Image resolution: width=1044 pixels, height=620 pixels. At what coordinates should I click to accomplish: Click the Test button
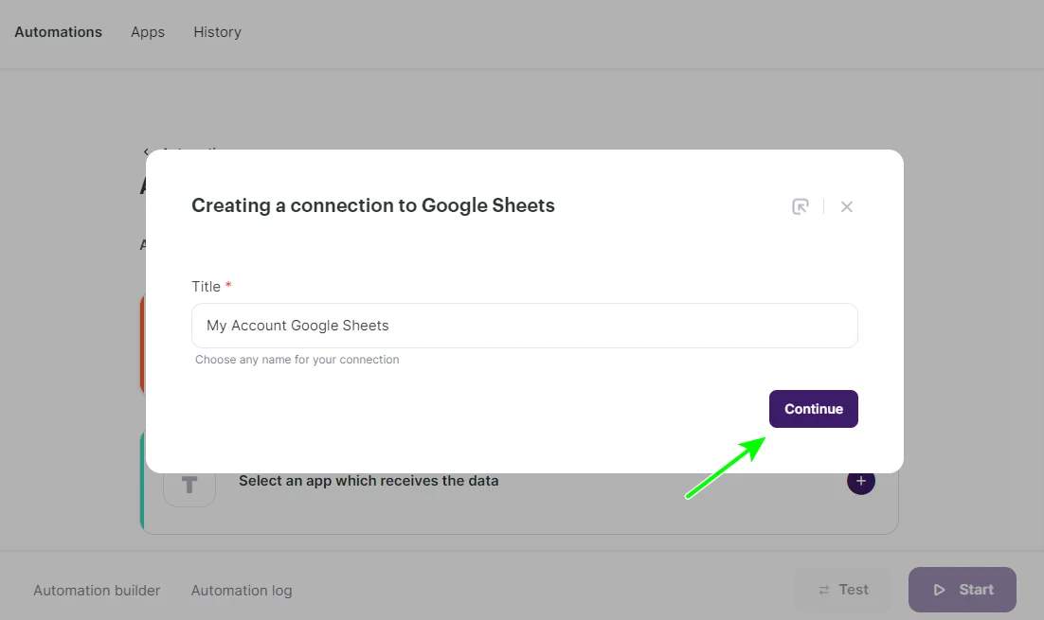pos(843,590)
